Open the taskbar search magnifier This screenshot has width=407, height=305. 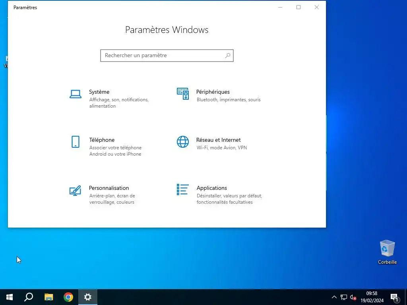29,297
